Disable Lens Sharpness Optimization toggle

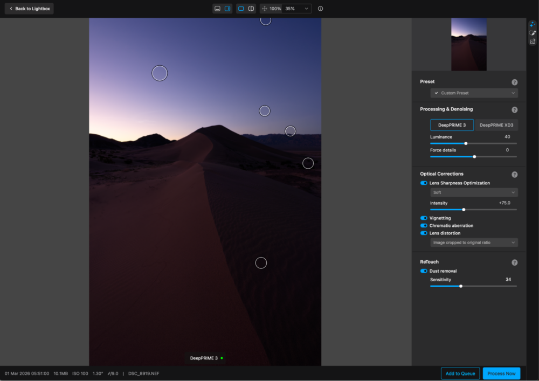pos(424,183)
